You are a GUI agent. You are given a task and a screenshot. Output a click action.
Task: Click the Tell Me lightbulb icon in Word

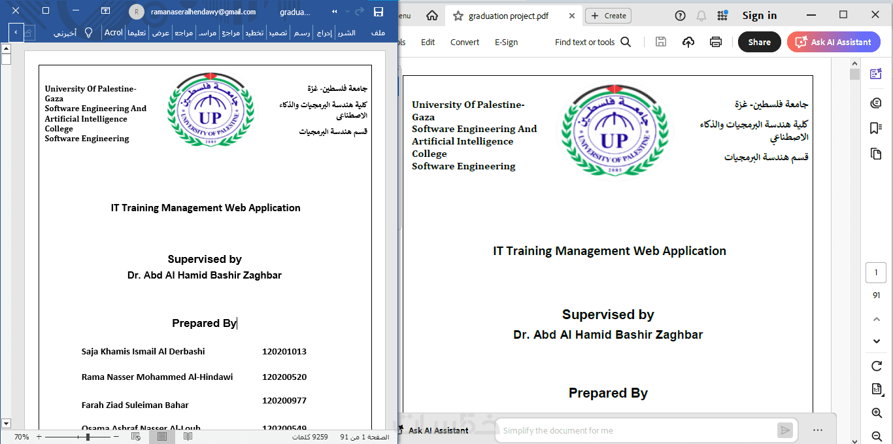coord(89,33)
